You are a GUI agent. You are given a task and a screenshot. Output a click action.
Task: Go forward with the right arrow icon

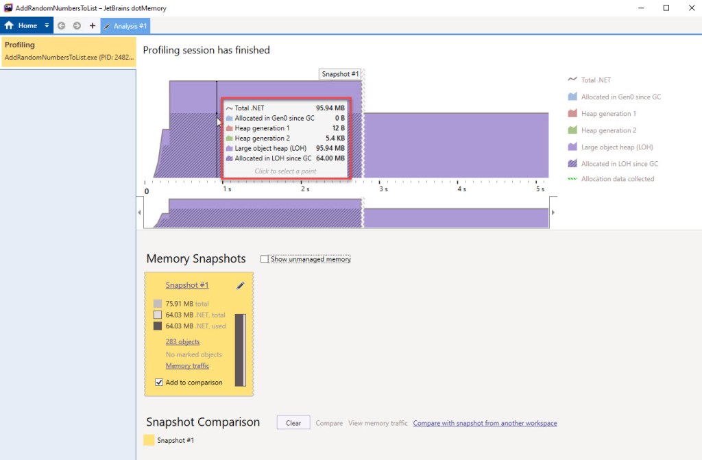tap(77, 25)
